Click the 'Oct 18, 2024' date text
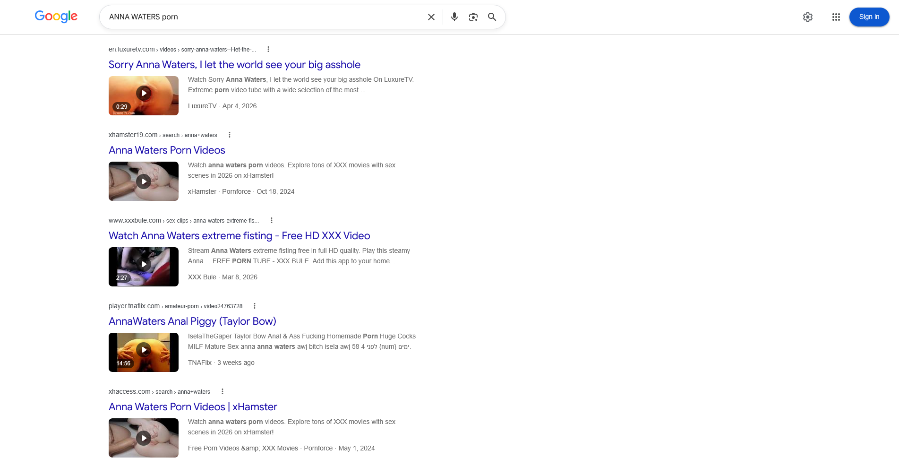This screenshot has width=899, height=458. point(275,191)
